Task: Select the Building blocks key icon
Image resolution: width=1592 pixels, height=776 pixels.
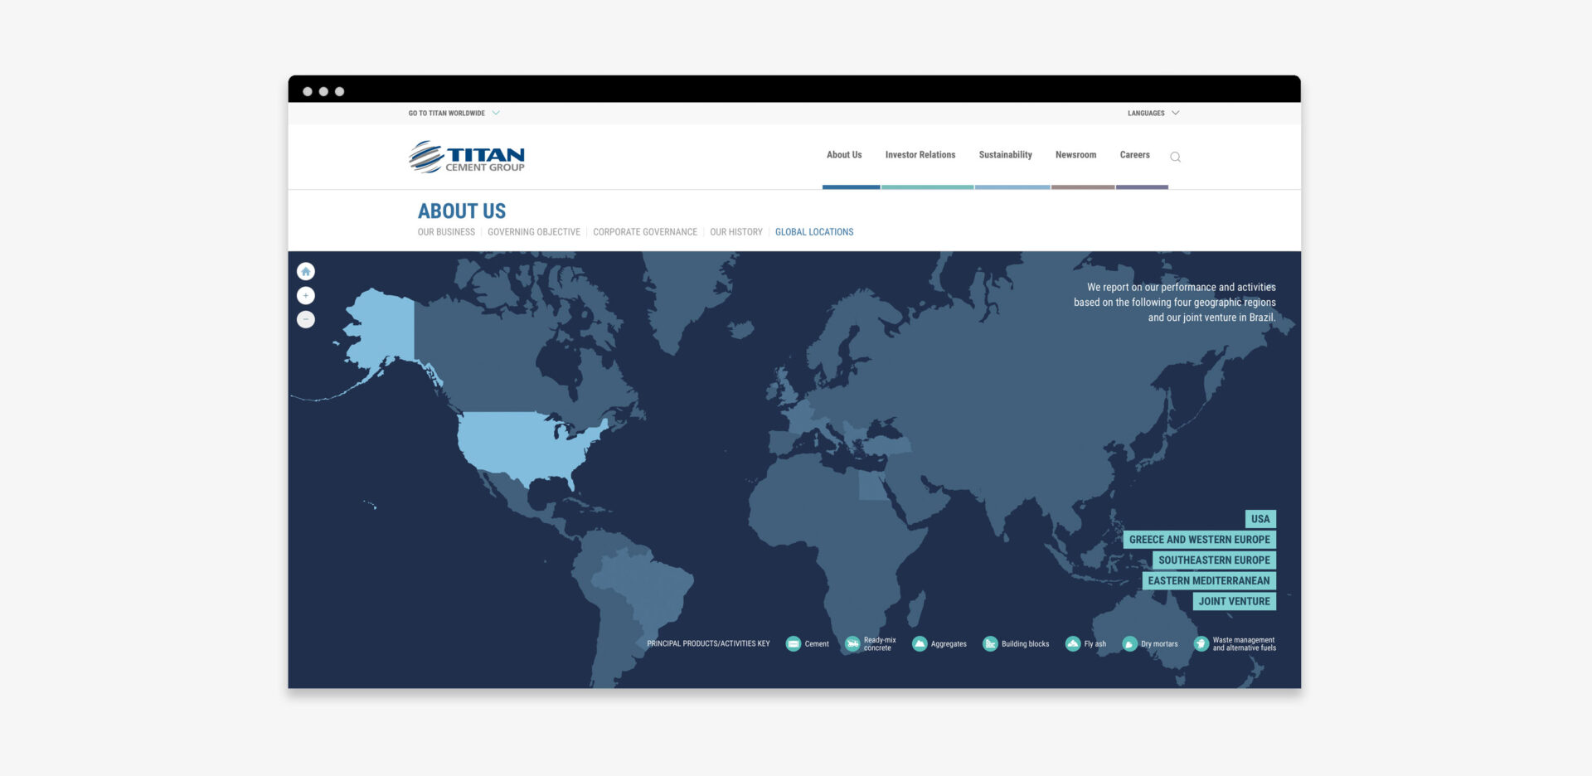Action: pos(990,643)
